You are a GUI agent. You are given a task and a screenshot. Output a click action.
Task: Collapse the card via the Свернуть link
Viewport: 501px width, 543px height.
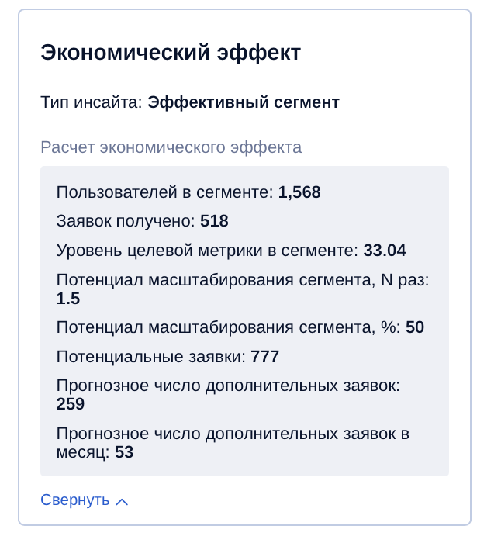pyautogui.click(x=75, y=500)
